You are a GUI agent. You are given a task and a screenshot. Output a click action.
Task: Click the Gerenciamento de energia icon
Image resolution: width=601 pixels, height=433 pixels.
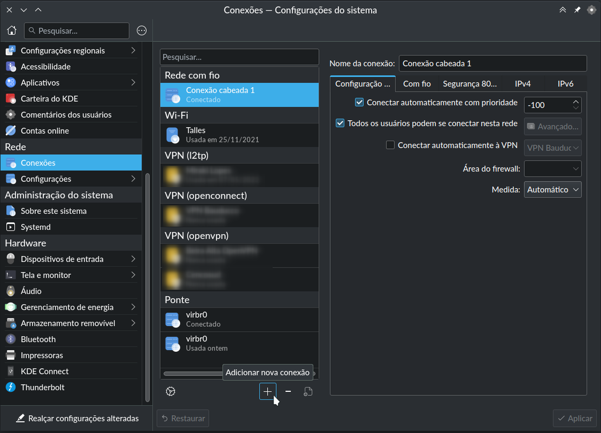tap(11, 307)
